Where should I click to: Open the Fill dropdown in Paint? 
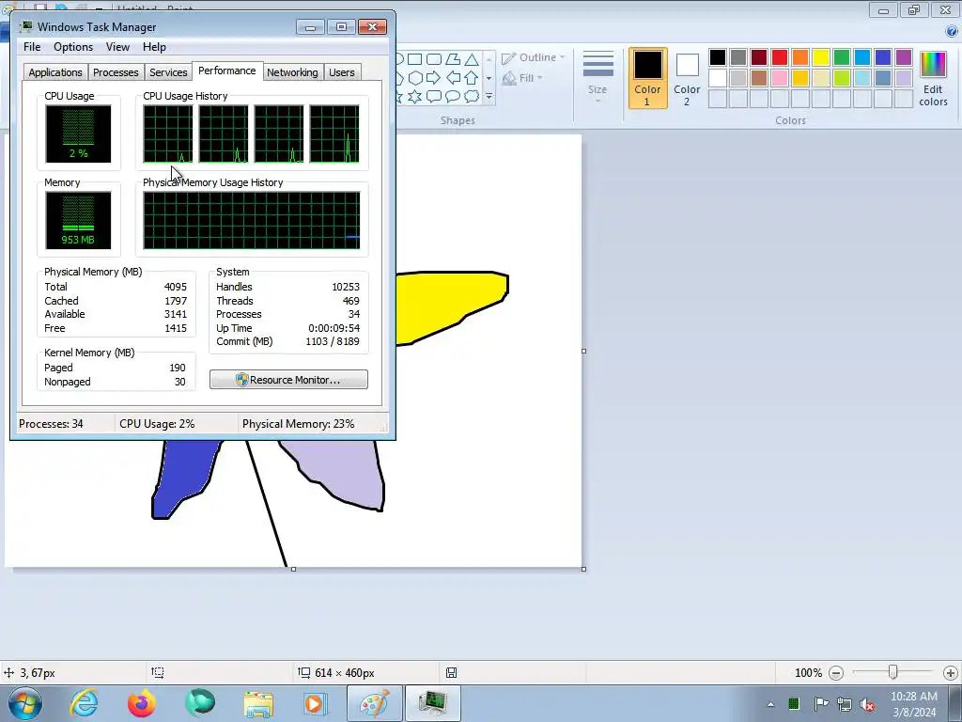point(522,78)
